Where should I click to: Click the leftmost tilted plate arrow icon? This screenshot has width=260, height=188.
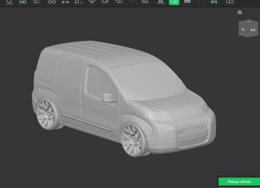point(9,2)
